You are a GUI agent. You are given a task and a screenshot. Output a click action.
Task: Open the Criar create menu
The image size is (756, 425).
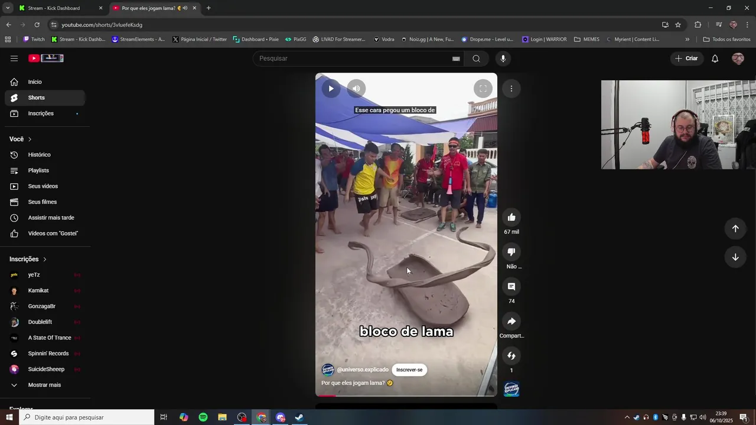tap(687, 58)
